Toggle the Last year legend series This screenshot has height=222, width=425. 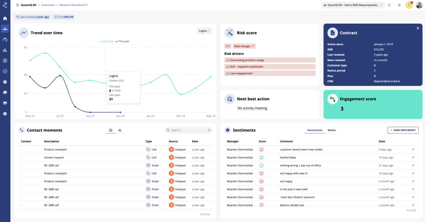coord(107,41)
